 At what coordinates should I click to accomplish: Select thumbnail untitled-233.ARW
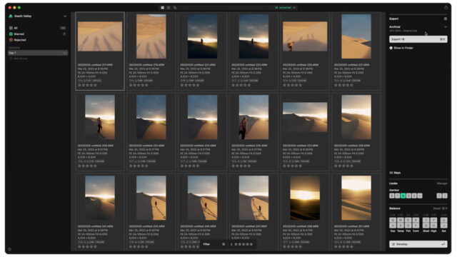pos(202,117)
